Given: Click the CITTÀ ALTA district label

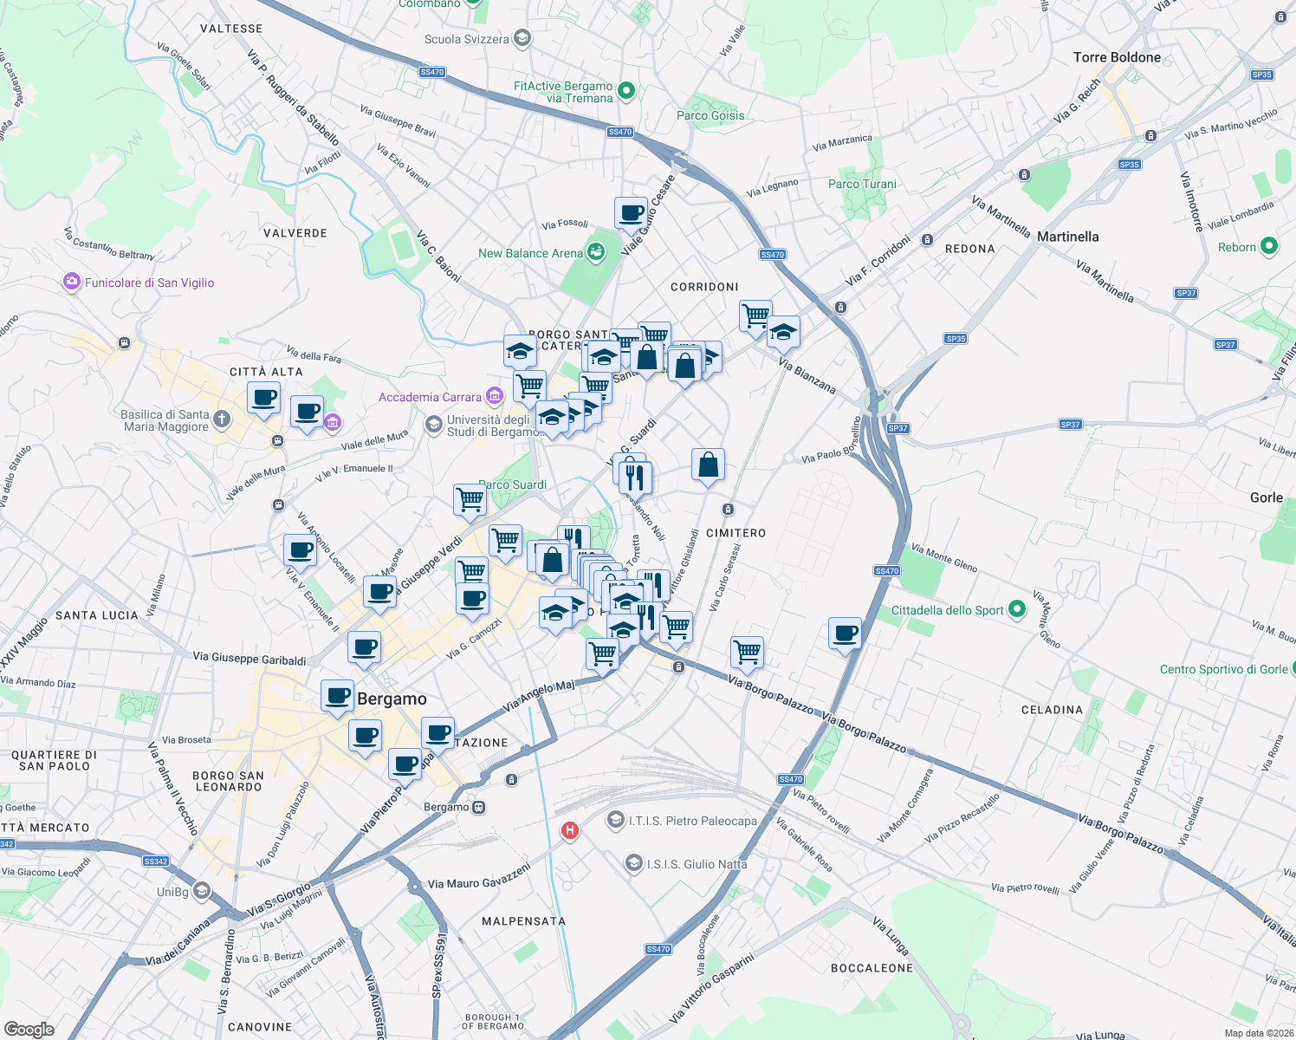Looking at the screenshot, I should coord(266,372).
